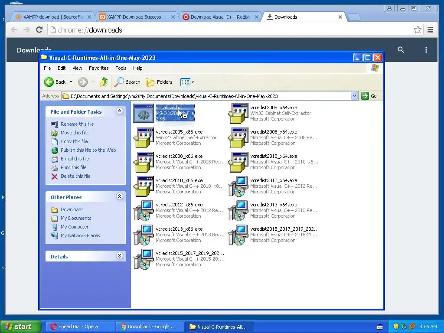Open My Network Places link
The width and height of the screenshot is (444, 333).
coord(80,235)
